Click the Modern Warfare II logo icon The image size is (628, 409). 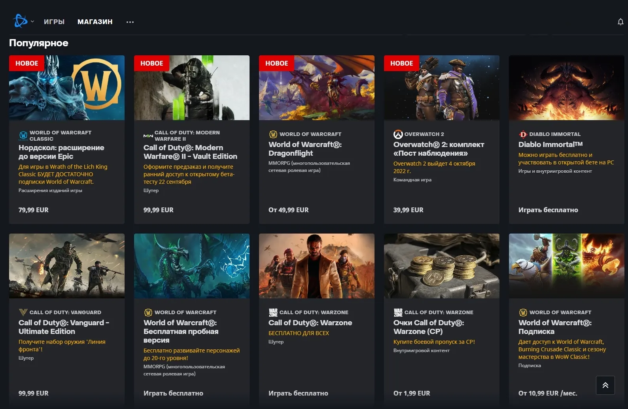[148, 136]
